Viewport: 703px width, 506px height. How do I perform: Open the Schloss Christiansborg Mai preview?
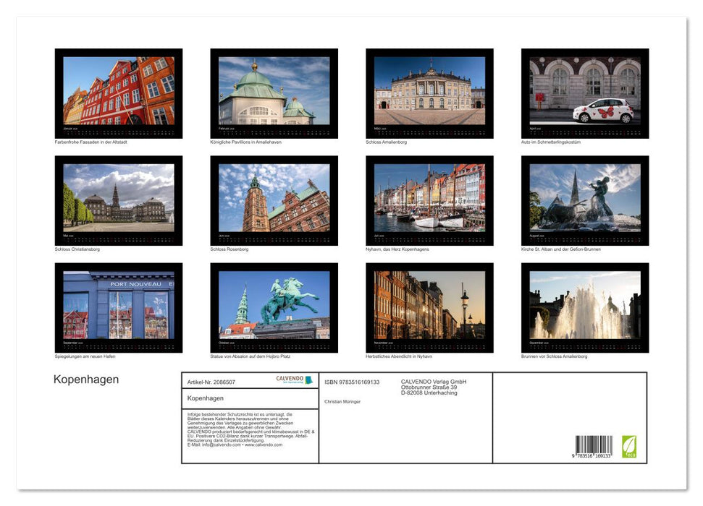(x=116, y=201)
